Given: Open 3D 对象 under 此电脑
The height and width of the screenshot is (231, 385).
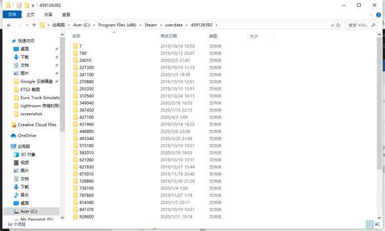Looking at the screenshot, I should (28, 155).
